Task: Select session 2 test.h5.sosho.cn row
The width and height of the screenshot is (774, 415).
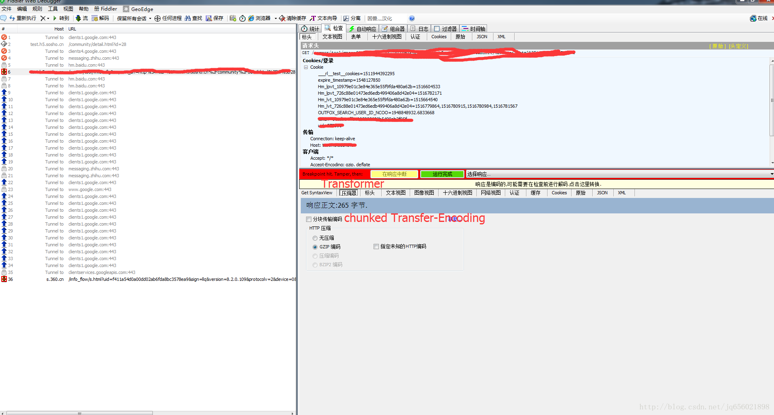Action: point(148,44)
